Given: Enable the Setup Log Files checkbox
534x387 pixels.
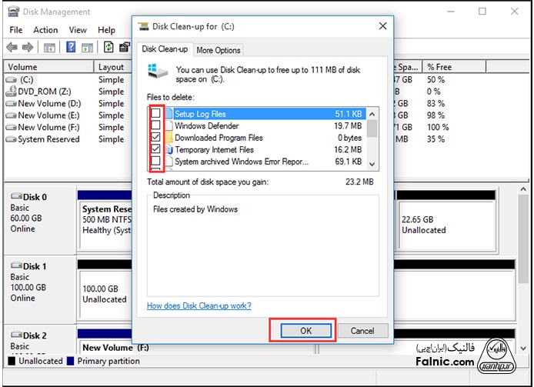Looking at the screenshot, I should coord(156,114).
